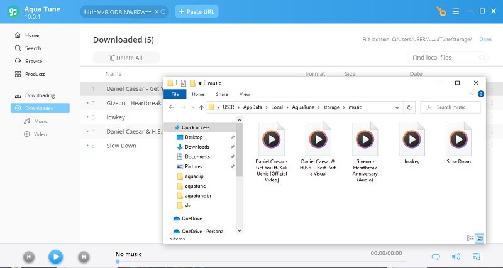Open Pictures in navigation pane
Image resolution: width=503 pixels, height=268 pixels.
point(194,166)
